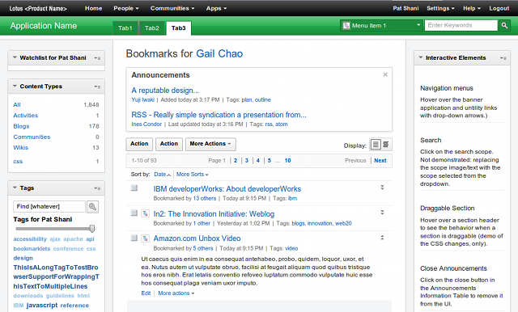This screenshot has height=312, width=518.
Task: Go to Next page of results
Action: [x=380, y=161]
